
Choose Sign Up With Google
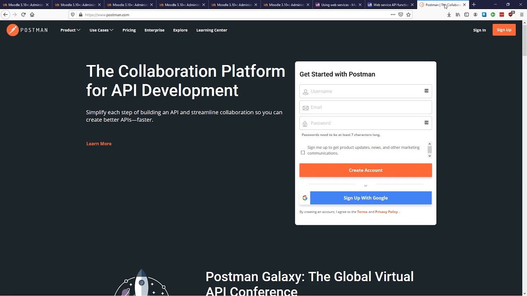(366, 198)
